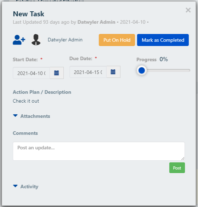The height and width of the screenshot is (207, 198).
Task: Close the New Task dialog with X
Action: pyautogui.click(x=188, y=10)
